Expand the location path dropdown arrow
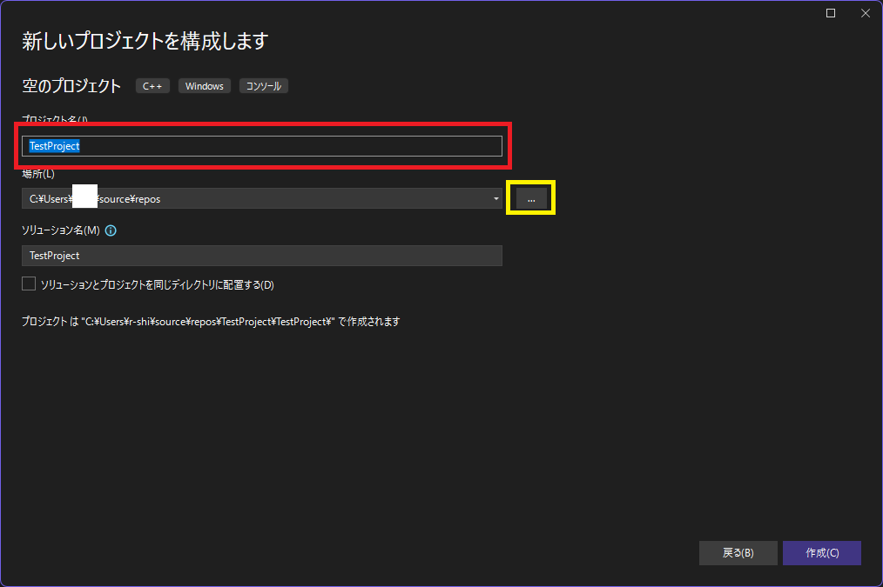 pos(495,199)
